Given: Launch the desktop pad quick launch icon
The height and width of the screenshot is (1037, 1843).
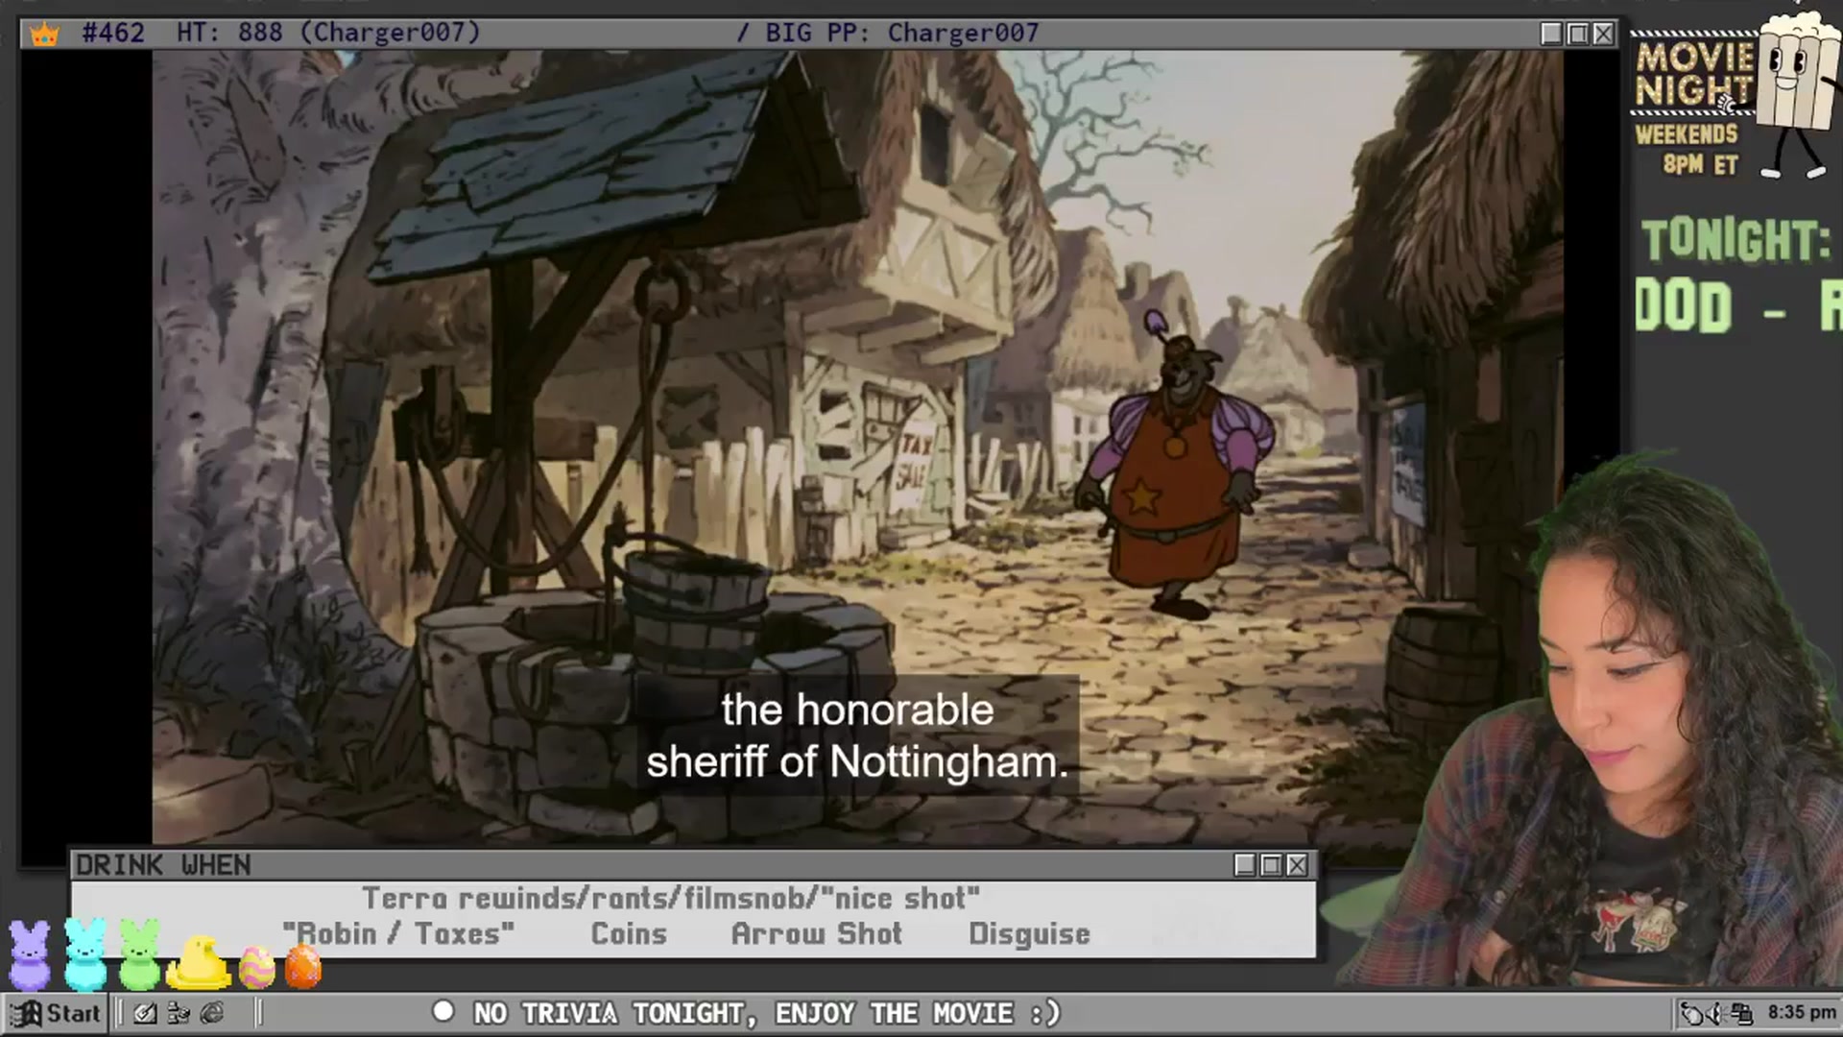Looking at the screenshot, I should coord(145,1013).
